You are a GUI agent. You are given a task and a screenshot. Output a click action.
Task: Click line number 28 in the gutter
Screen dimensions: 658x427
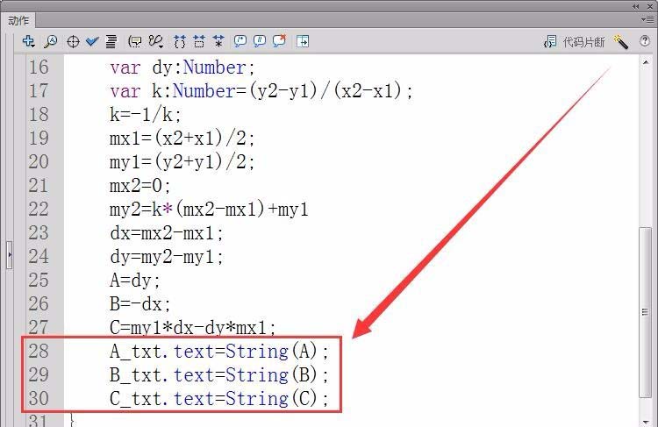click(x=39, y=351)
